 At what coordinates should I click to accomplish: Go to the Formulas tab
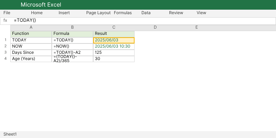[123, 13]
